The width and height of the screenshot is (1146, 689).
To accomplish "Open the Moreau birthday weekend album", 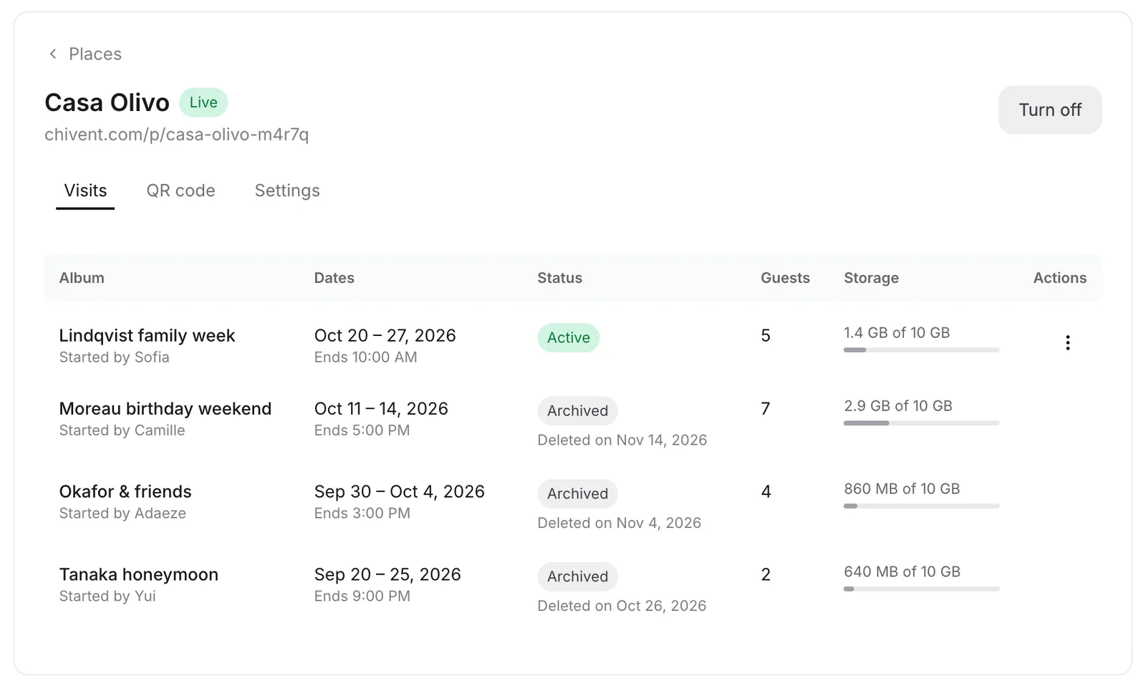I will point(165,408).
